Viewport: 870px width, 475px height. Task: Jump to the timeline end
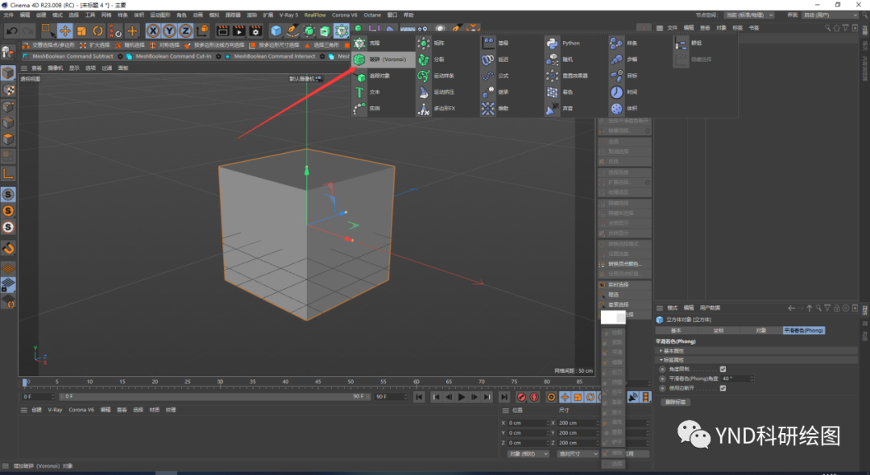pos(503,397)
